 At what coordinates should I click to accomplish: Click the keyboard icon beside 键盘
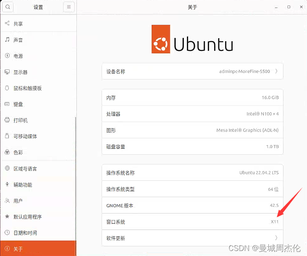click(7, 104)
